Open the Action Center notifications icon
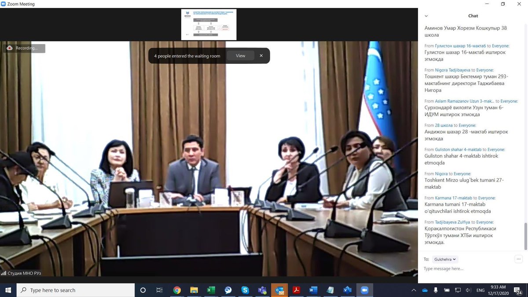This screenshot has height=297, width=528. click(519, 290)
